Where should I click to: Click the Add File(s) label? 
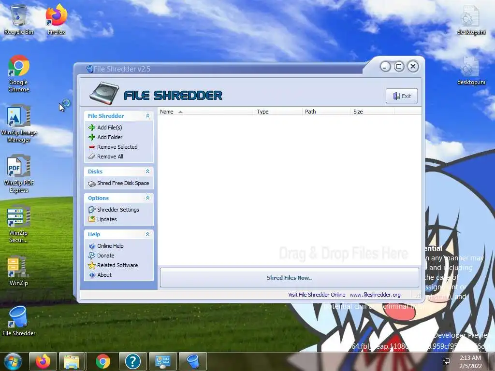tap(110, 128)
